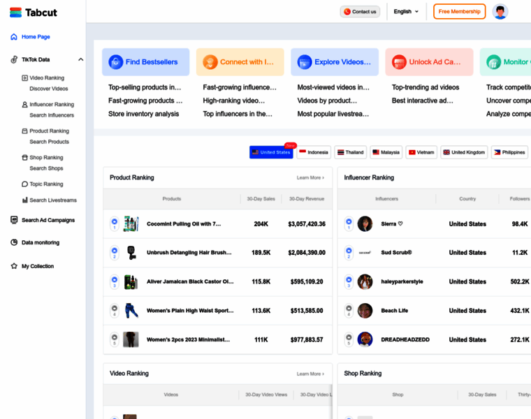Viewport: 531px width, 419px height.
Task: Click the Product Ranking box icon
Action: [x=24, y=131]
